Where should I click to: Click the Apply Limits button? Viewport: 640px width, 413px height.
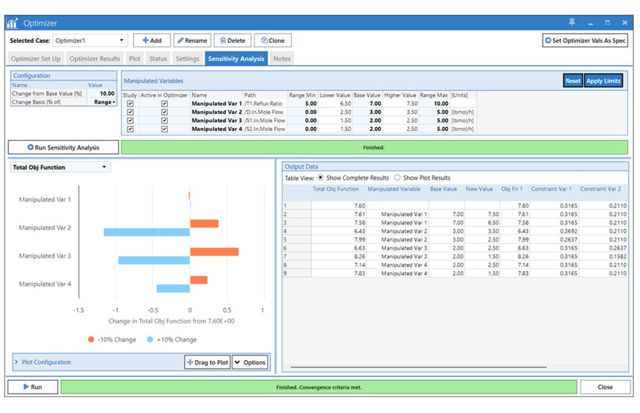603,80
